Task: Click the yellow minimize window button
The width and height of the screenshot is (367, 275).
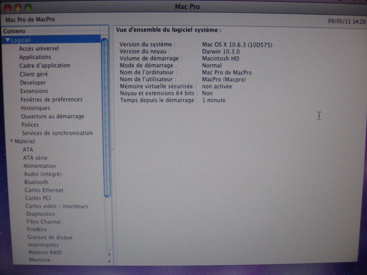Action: (18, 8)
